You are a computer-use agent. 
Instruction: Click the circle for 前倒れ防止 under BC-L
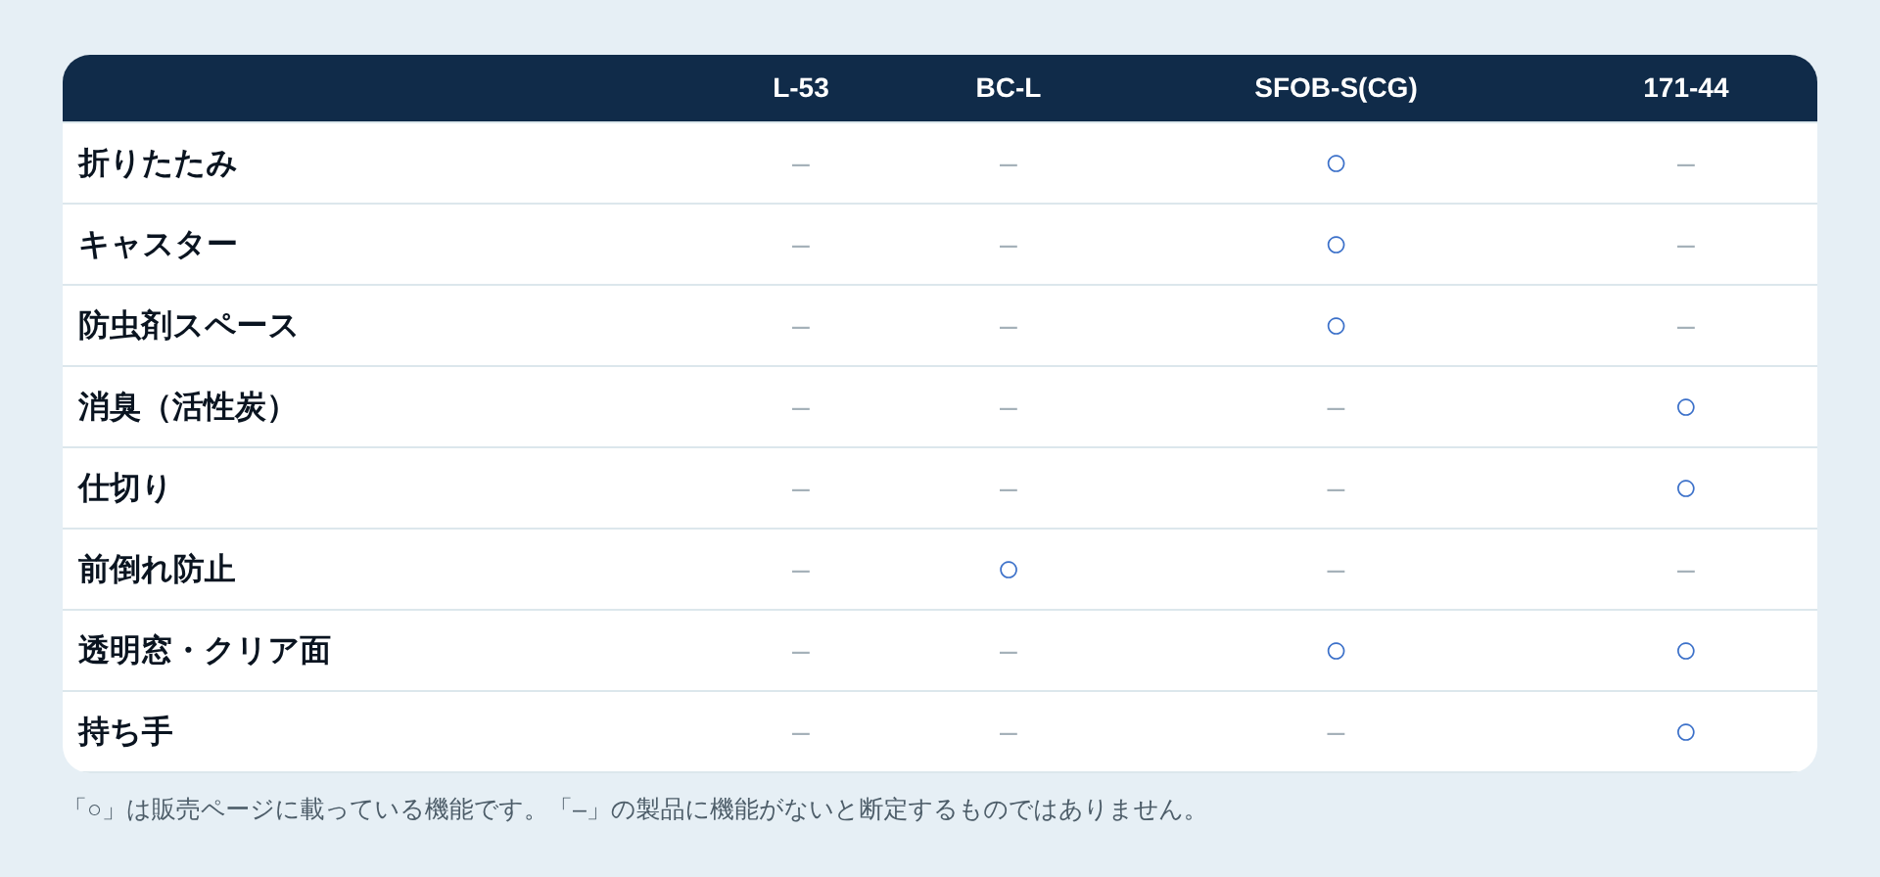tap(1009, 570)
